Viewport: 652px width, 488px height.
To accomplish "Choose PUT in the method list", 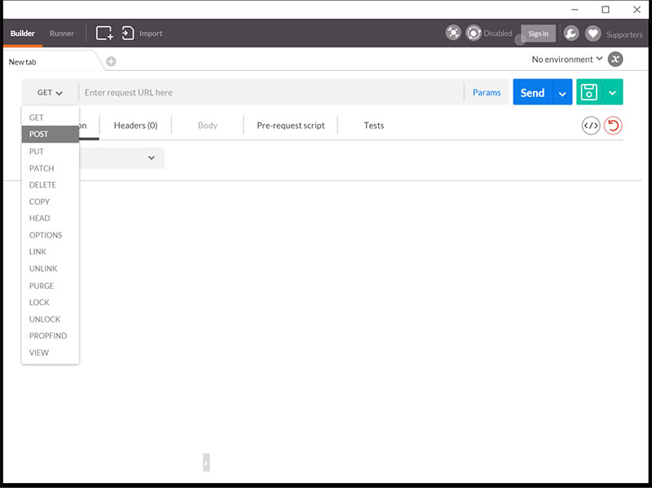I will (51, 151).
